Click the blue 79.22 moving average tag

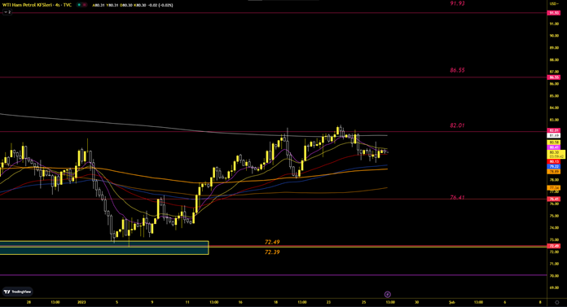(x=554, y=166)
